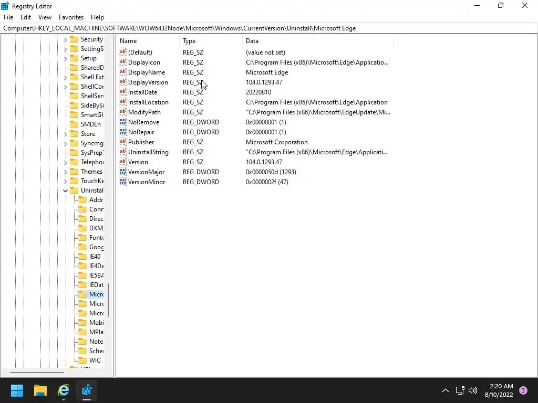
Task: Expand the Store key
Action: [65, 134]
